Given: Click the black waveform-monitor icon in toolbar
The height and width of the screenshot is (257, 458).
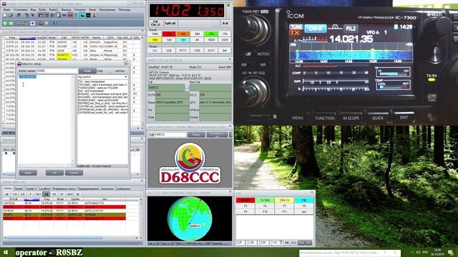Looking at the screenshot, I should 88,15.
